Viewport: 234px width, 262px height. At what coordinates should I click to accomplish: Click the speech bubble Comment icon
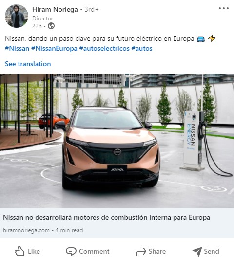[71, 251]
